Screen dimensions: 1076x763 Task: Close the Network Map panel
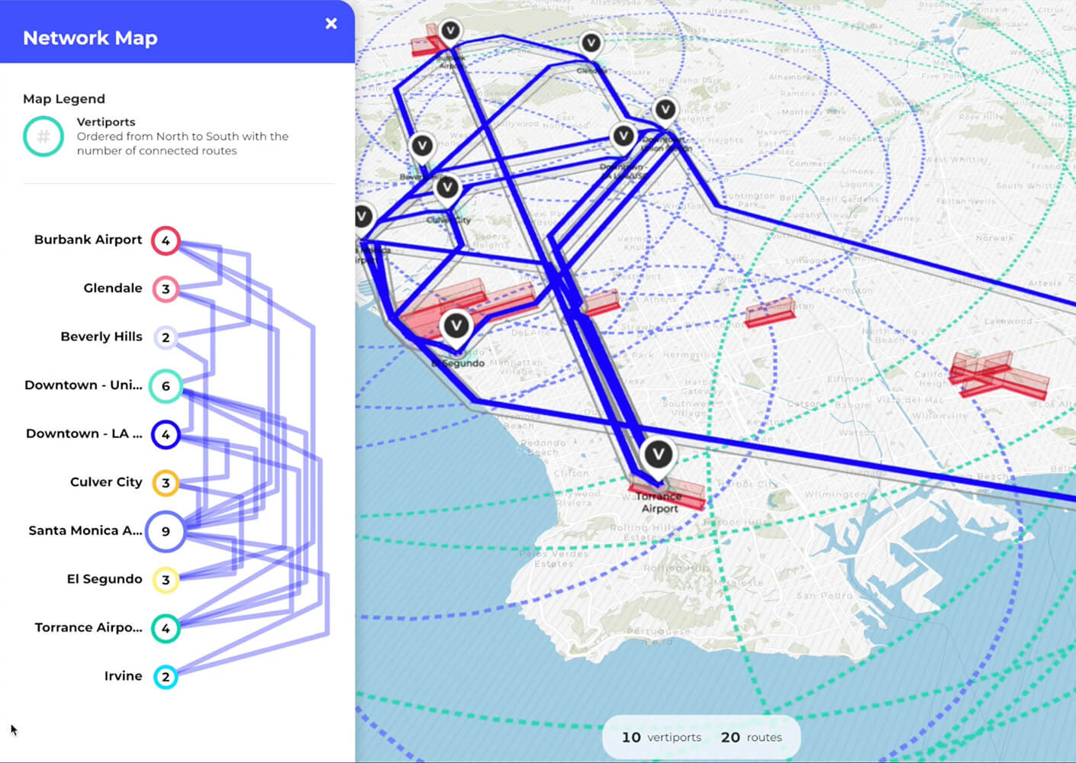click(x=331, y=24)
